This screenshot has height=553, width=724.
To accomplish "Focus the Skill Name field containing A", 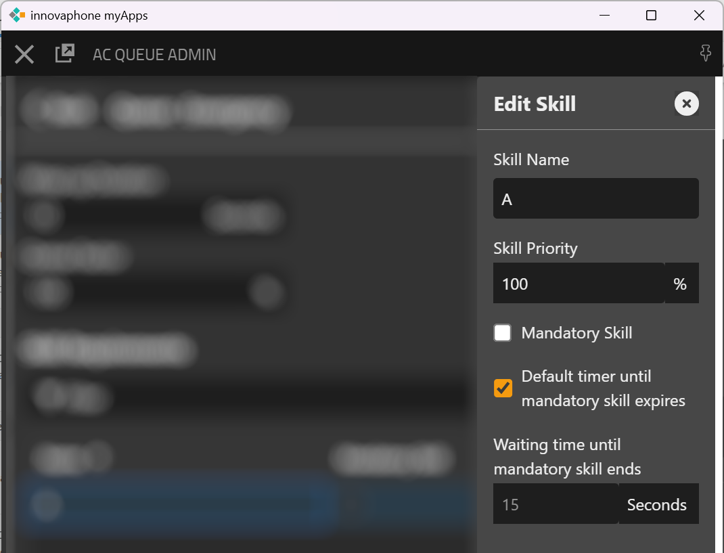I will (595, 199).
